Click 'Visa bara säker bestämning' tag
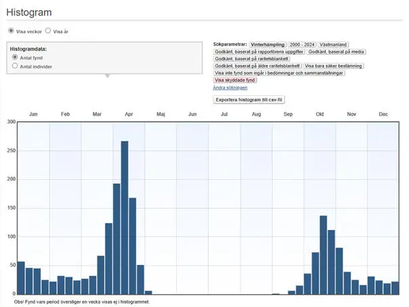Screen dimensions: 409x307 (x=333, y=66)
